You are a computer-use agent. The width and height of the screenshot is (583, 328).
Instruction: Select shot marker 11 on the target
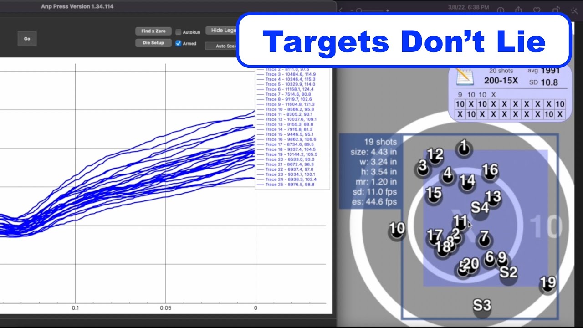click(460, 222)
